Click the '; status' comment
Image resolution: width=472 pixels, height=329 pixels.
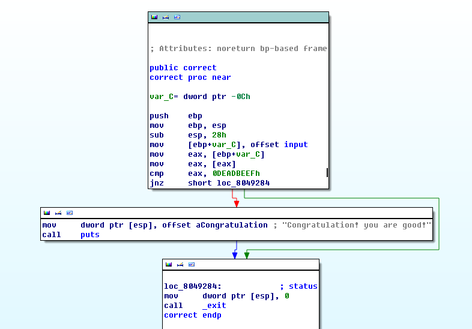click(298, 286)
